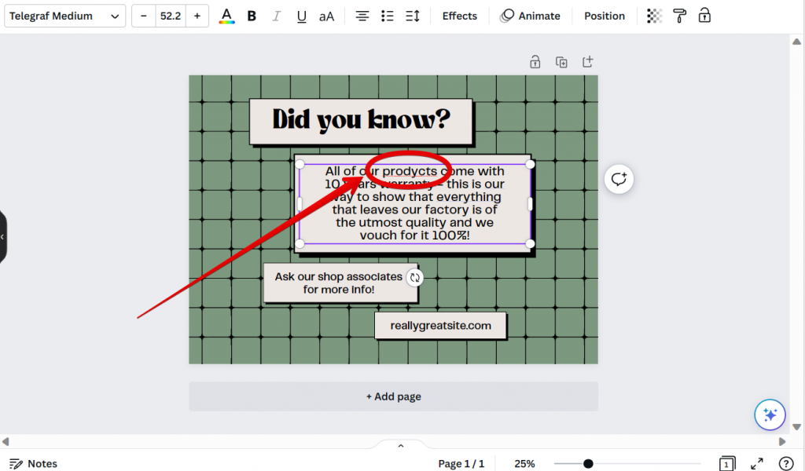Open the Effects panel
Screen dimensions: 805x471
tap(460, 16)
